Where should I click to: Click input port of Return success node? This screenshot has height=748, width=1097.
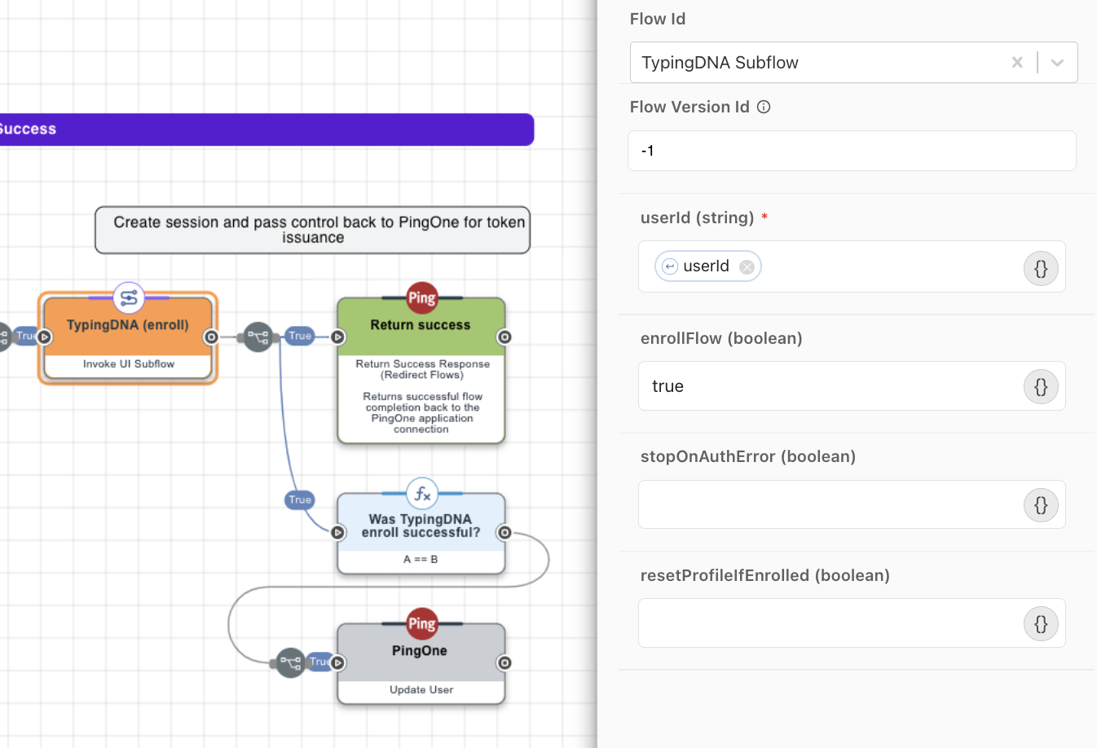click(337, 337)
